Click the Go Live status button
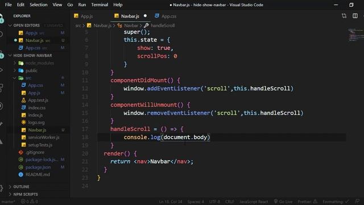The width and height of the screenshot is (364, 205). coord(283,202)
